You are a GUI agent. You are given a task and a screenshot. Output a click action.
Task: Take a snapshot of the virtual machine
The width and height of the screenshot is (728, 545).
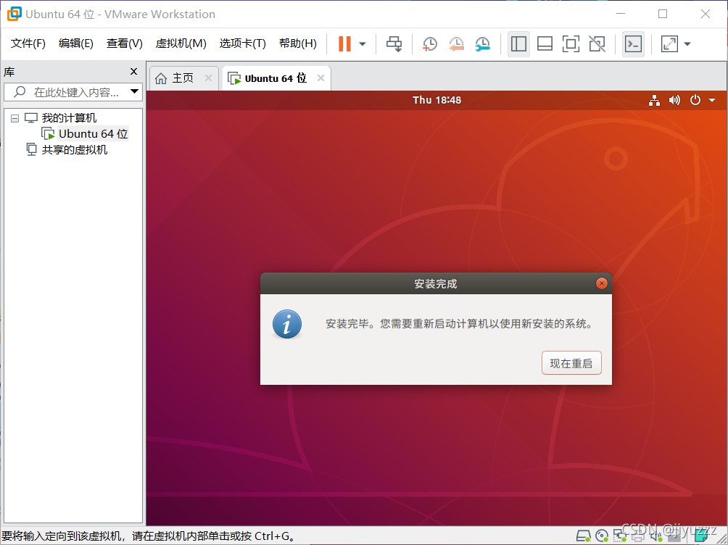tap(430, 44)
